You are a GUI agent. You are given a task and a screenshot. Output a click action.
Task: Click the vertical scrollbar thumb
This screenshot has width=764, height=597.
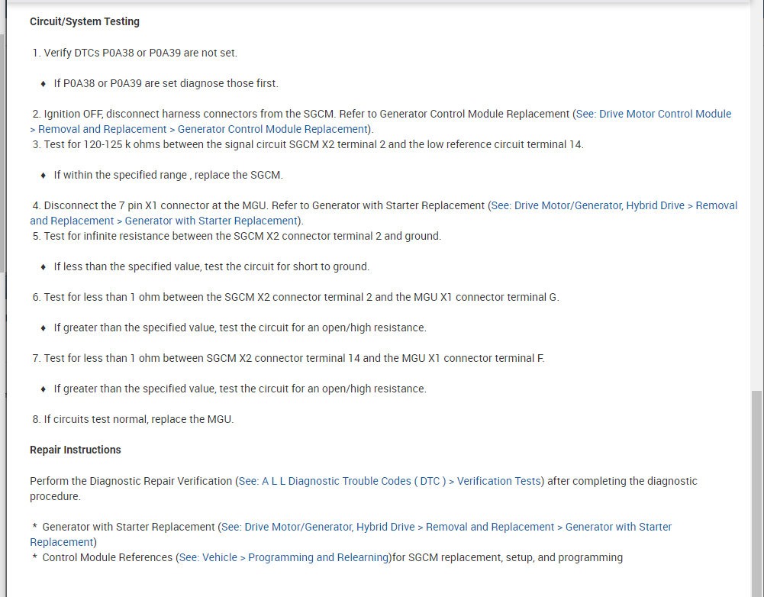[756, 489]
